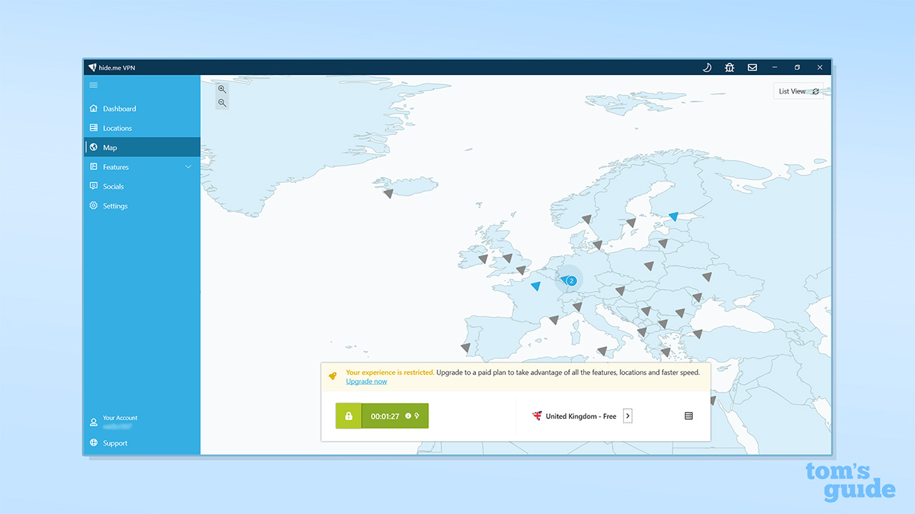The height and width of the screenshot is (514, 915).
Task: Click the green lock disconnect button
Action: (x=349, y=416)
